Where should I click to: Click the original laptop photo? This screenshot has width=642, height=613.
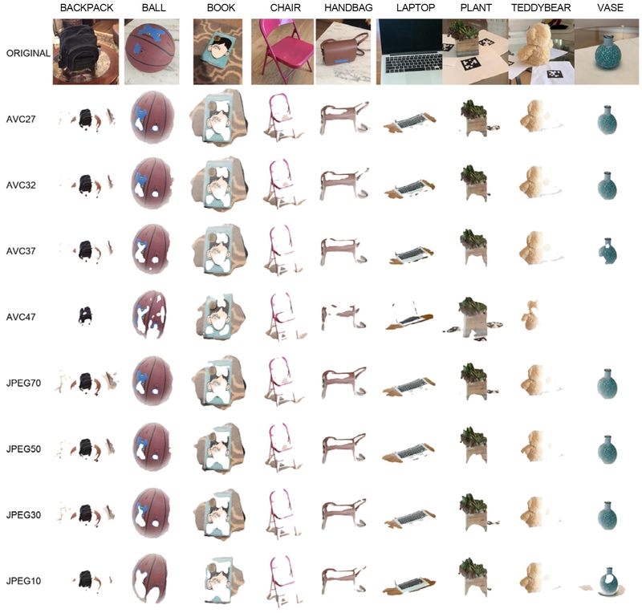click(x=409, y=51)
